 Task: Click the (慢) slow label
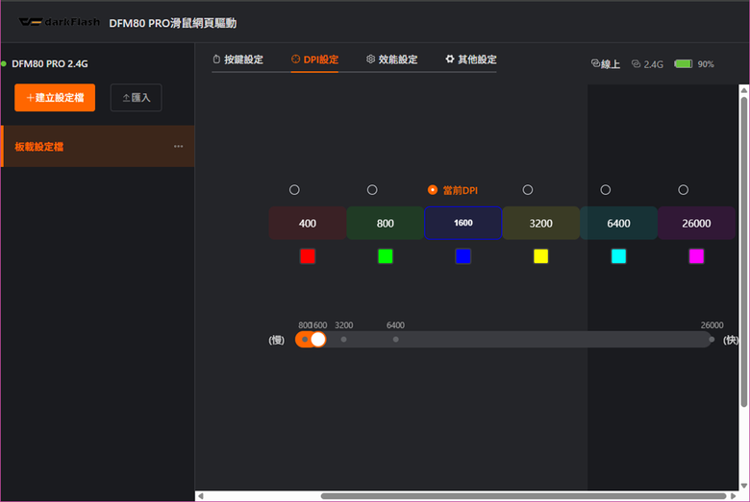(277, 340)
